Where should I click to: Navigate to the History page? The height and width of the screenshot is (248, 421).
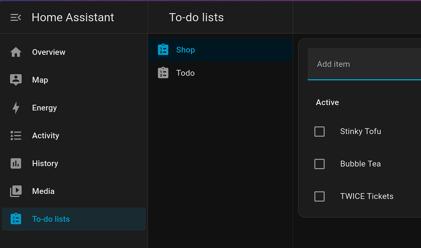[x=45, y=163]
